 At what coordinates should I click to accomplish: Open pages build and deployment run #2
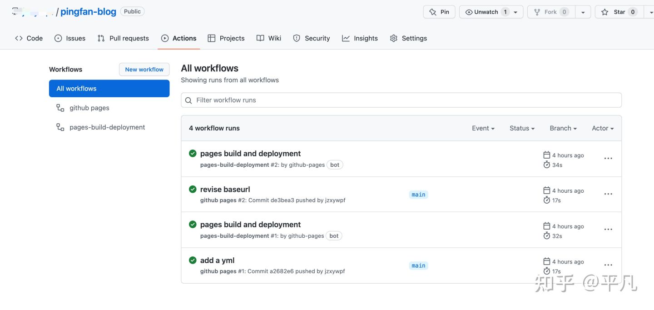[250, 154]
